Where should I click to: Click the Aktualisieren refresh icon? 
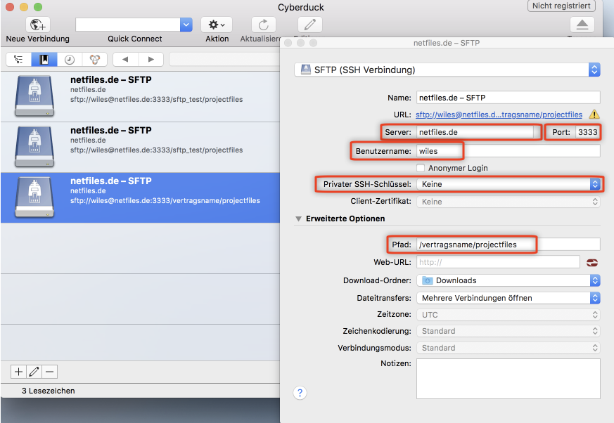[264, 25]
